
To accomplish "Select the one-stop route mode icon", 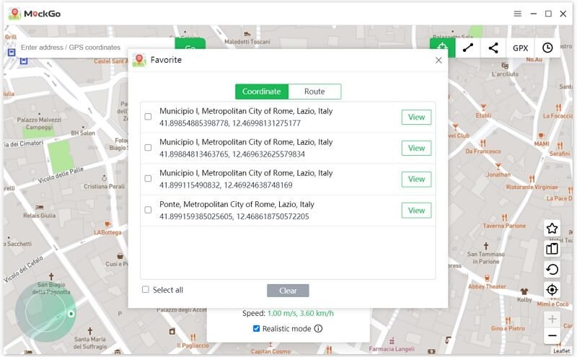I will [468, 48].
